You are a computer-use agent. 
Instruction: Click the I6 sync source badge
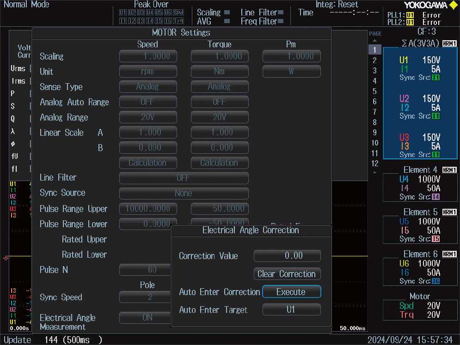tap(435, 281)
